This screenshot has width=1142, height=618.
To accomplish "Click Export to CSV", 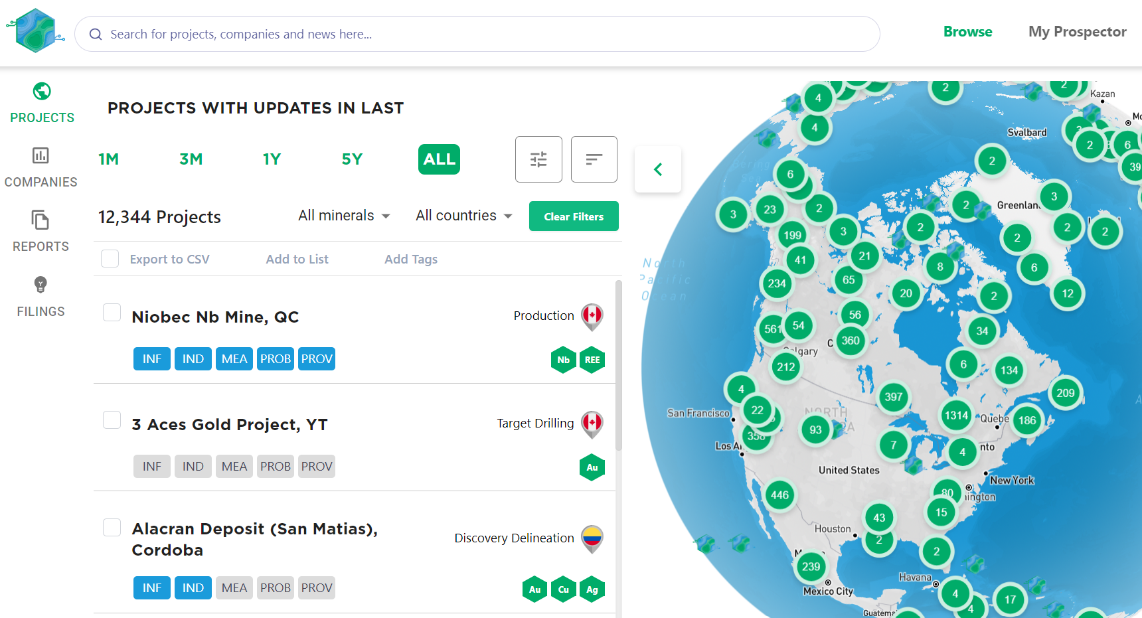I will (170, 260).
